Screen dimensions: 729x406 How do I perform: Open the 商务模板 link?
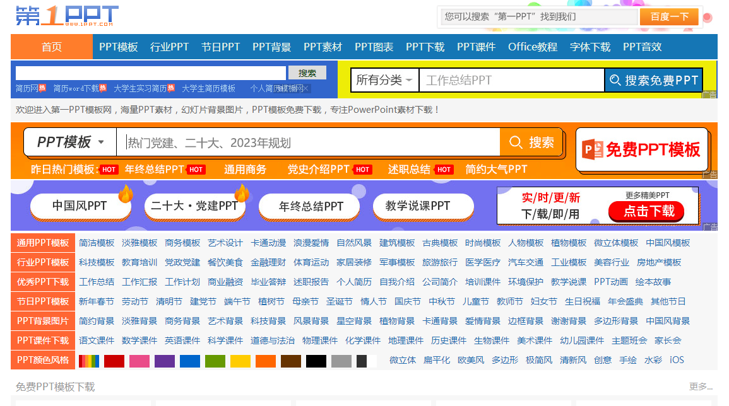tap(182, 243)
